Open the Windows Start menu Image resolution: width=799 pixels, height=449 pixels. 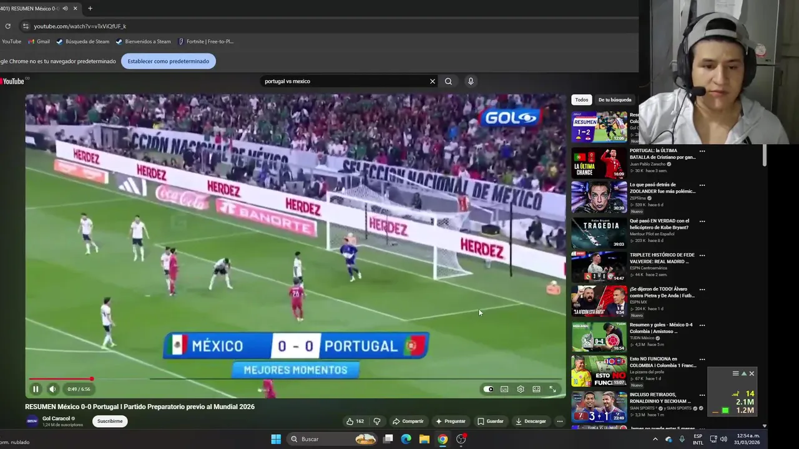tap(276, 439)
